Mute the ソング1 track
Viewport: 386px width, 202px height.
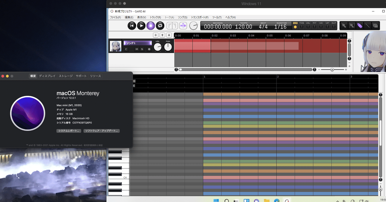point(137,49)
